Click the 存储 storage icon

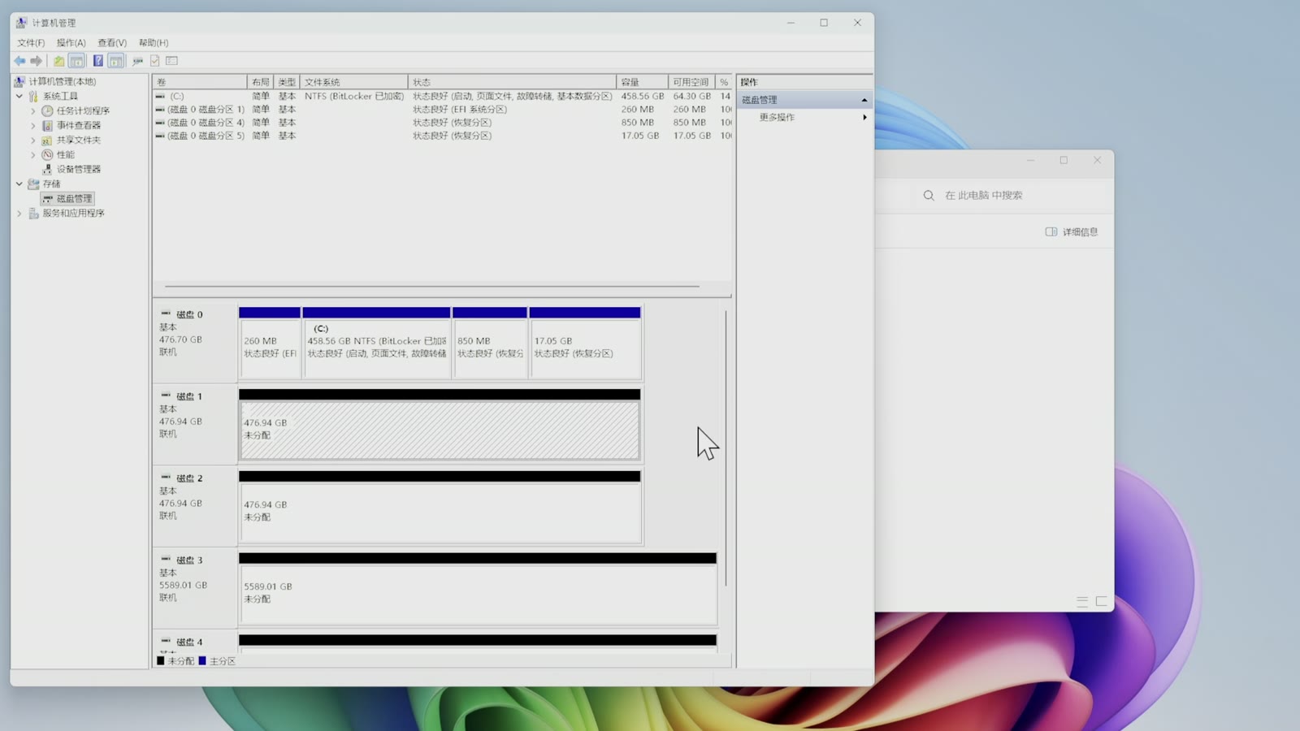33,184
